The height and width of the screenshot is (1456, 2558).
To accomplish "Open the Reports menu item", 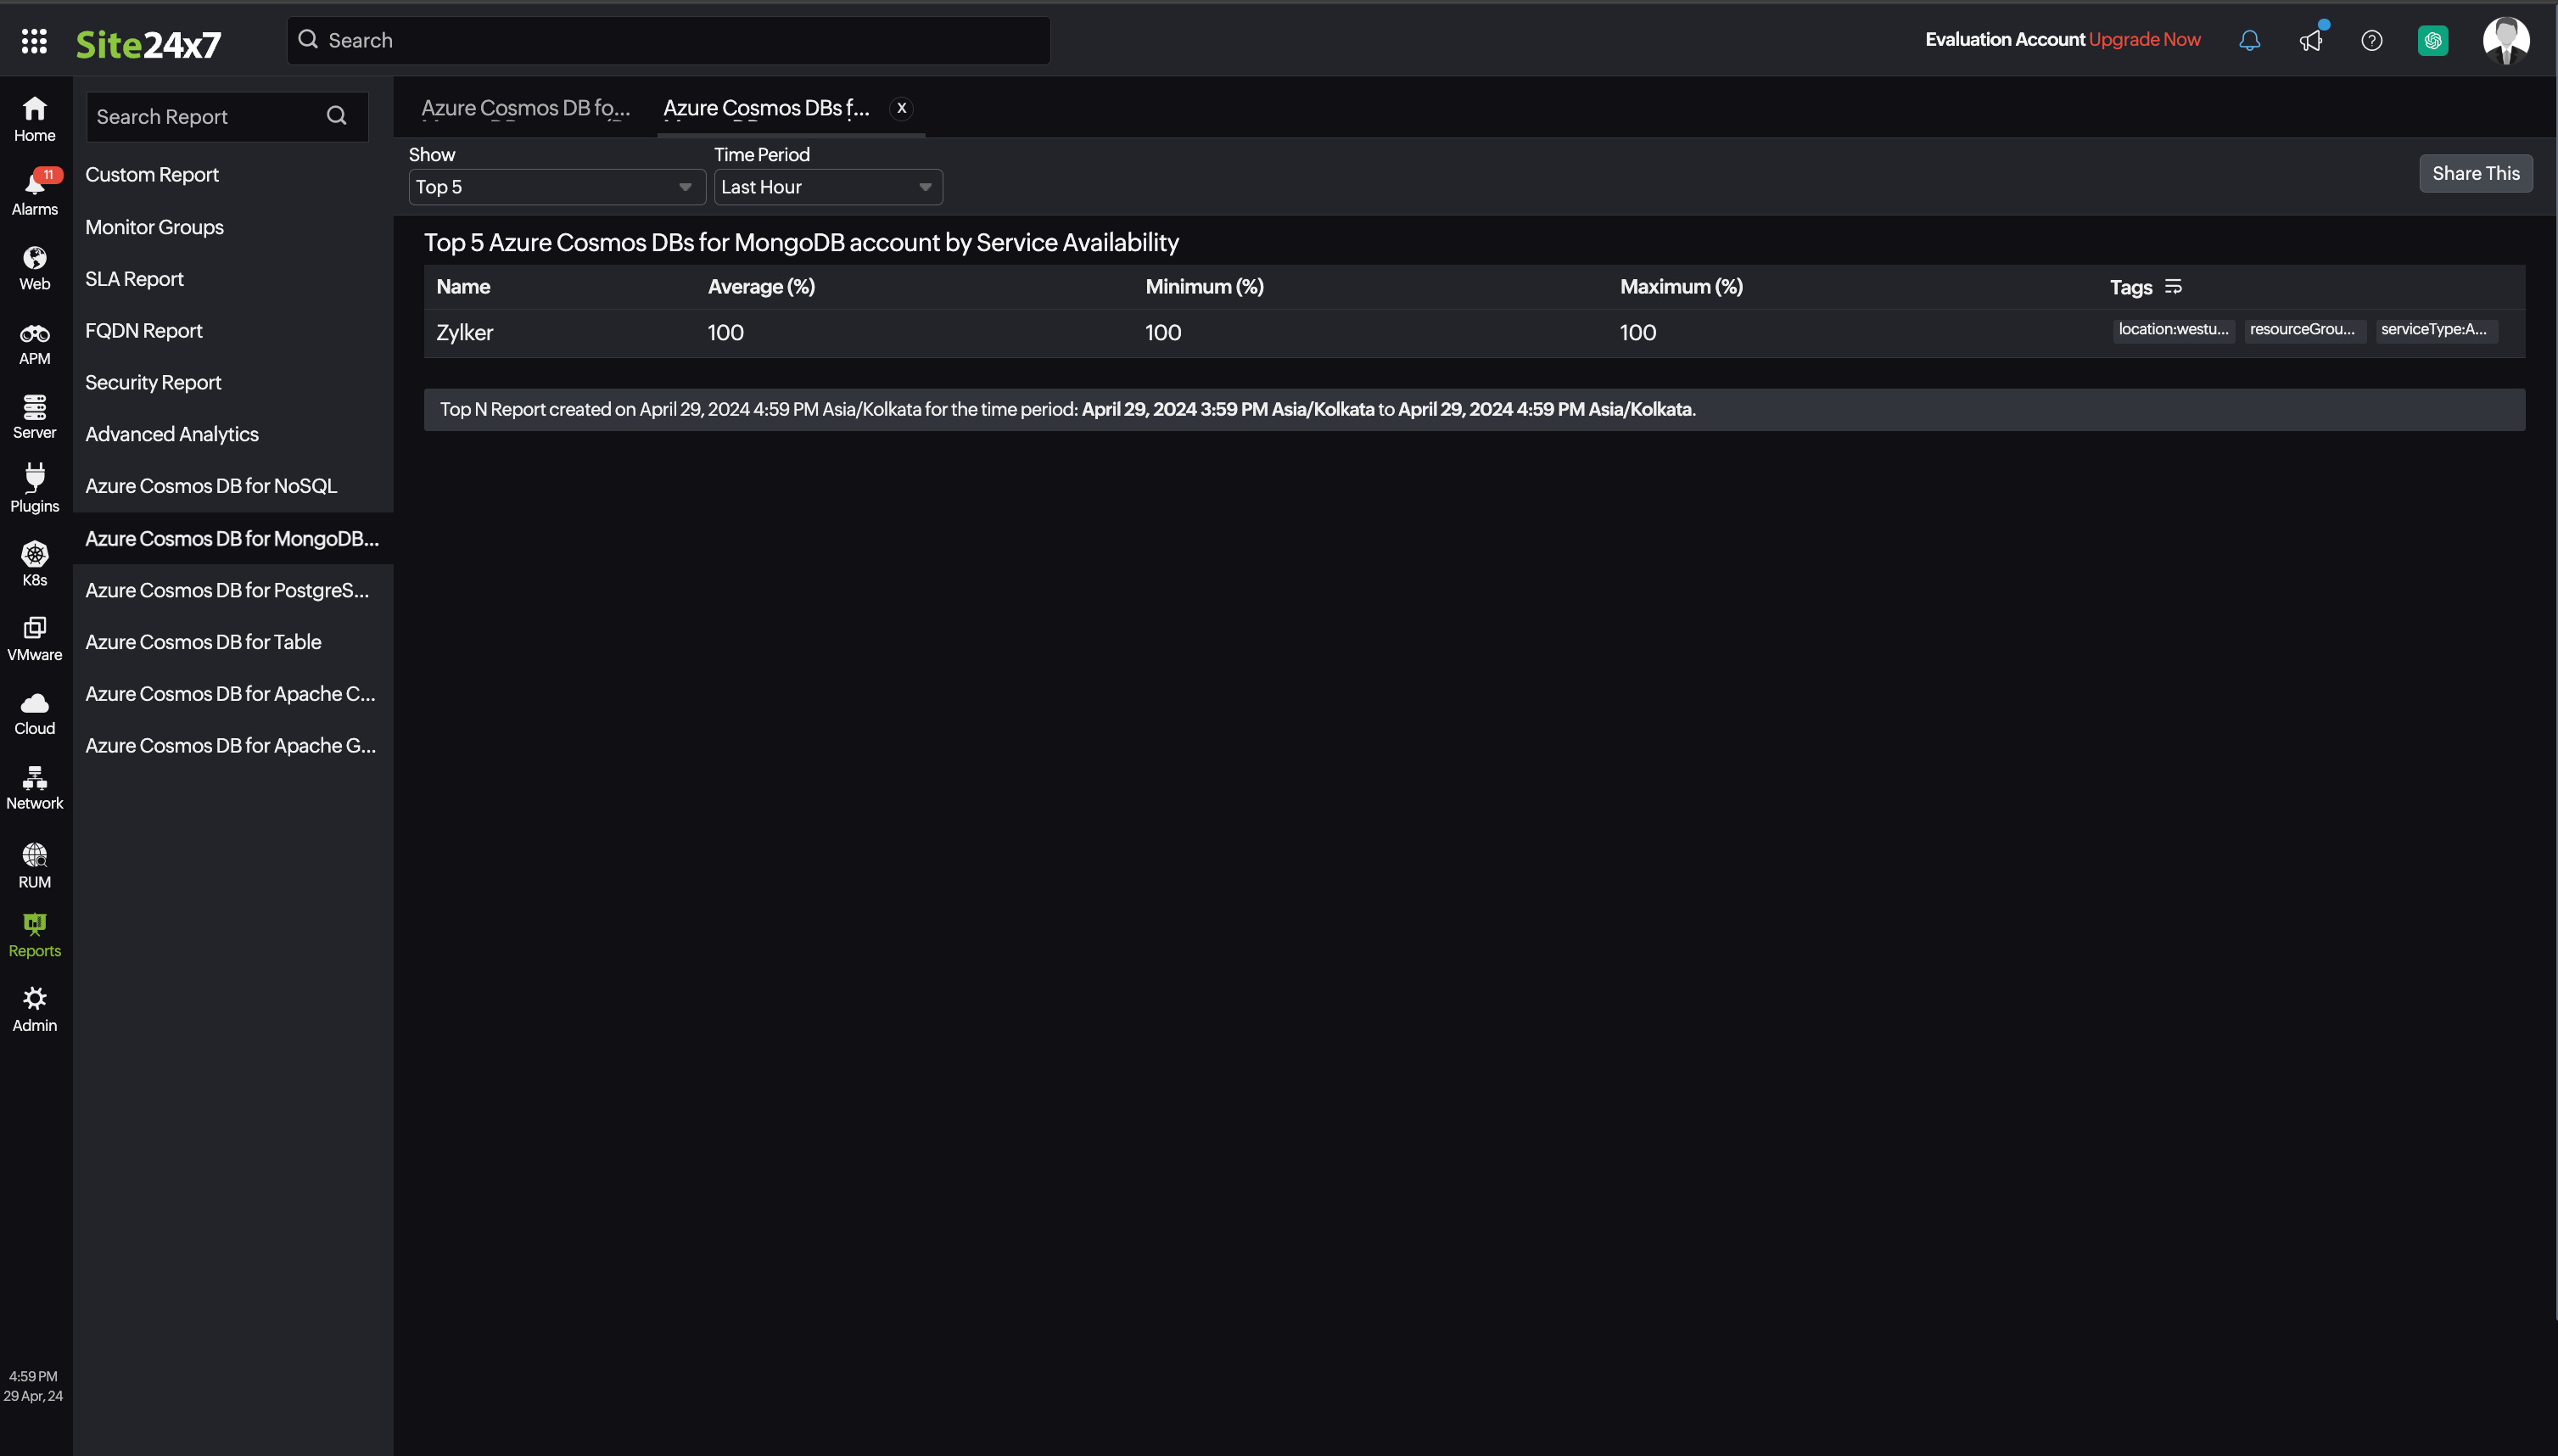I will (34, 934).
